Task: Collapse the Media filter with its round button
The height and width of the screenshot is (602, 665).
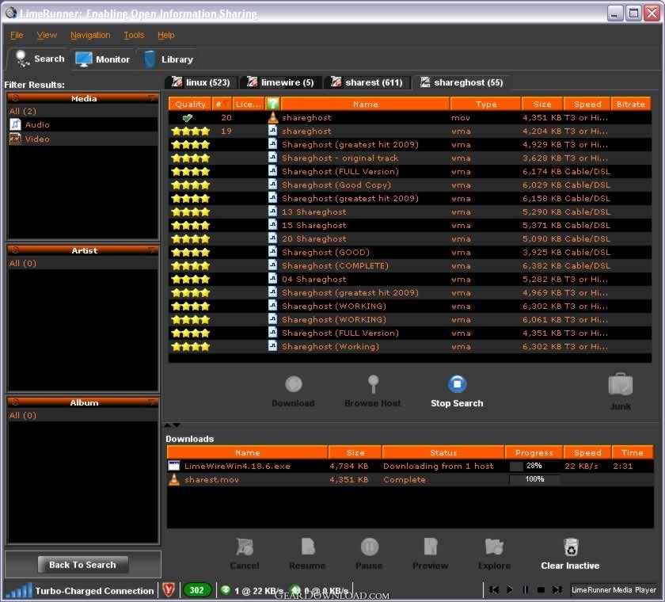Action: tap(15, 98)
